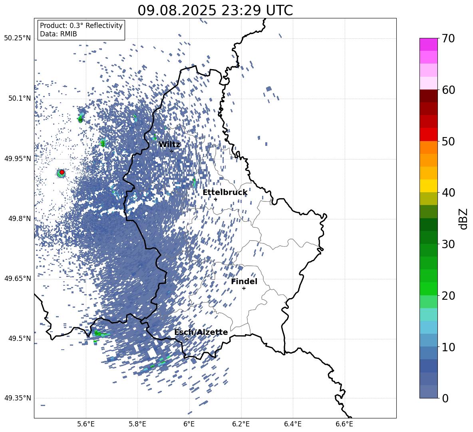
Task: Click the light cyan colorbar segment below 20
Action: 428,315
